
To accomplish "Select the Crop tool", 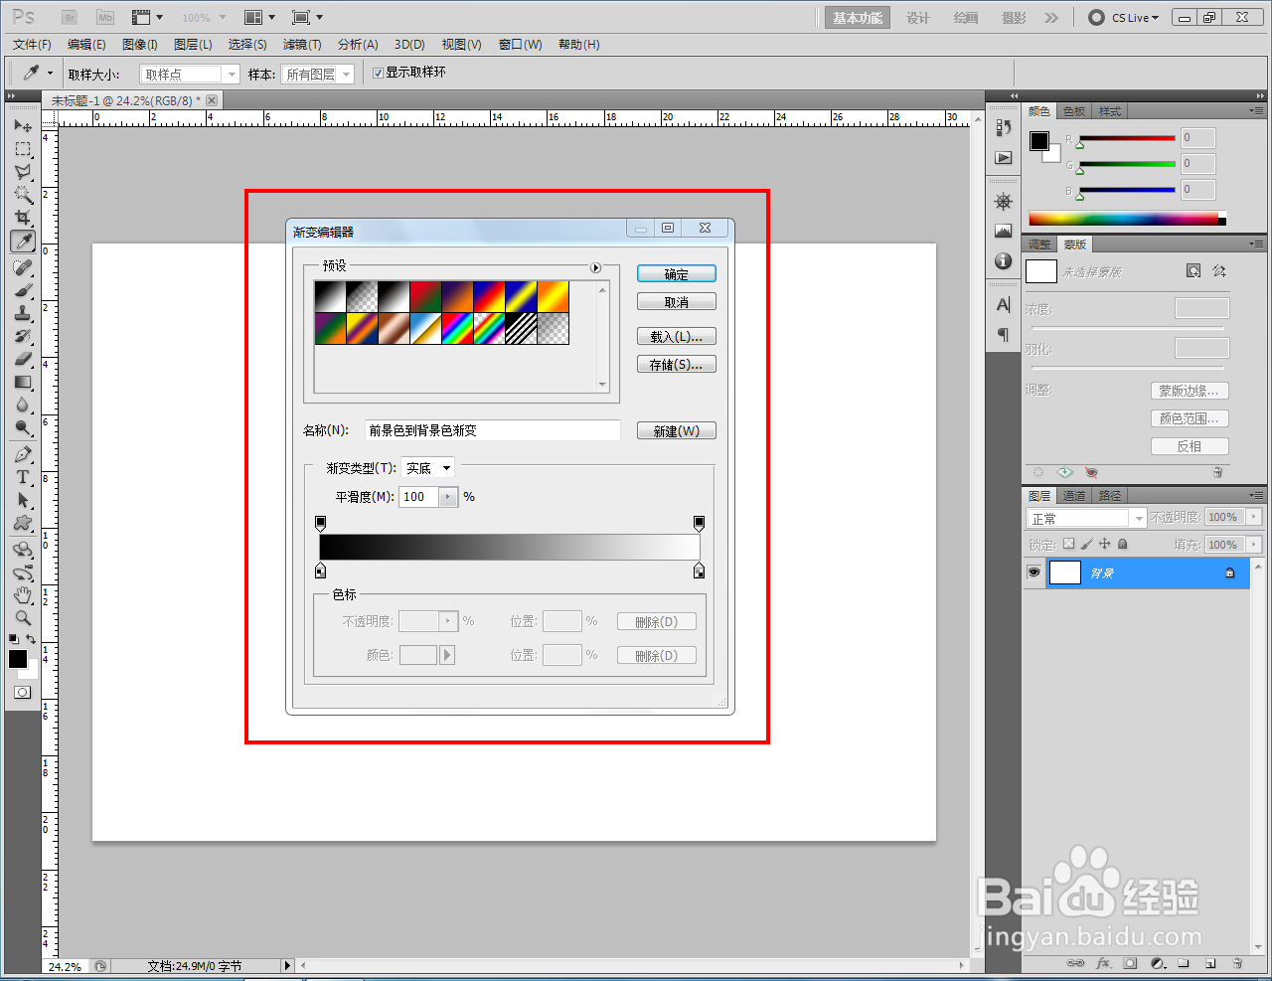I will (23, 218).
